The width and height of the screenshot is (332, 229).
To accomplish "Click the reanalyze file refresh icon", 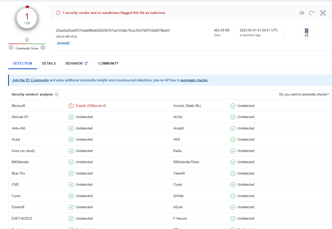I will pos(312,13).
